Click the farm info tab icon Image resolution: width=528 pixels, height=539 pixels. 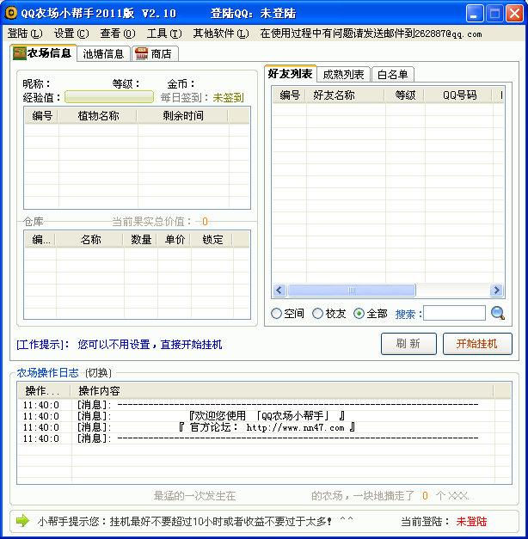(20, 53)
